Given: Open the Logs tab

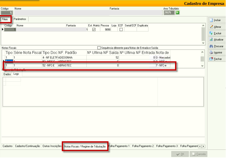Looking at the screenshot, I should 16,74.
